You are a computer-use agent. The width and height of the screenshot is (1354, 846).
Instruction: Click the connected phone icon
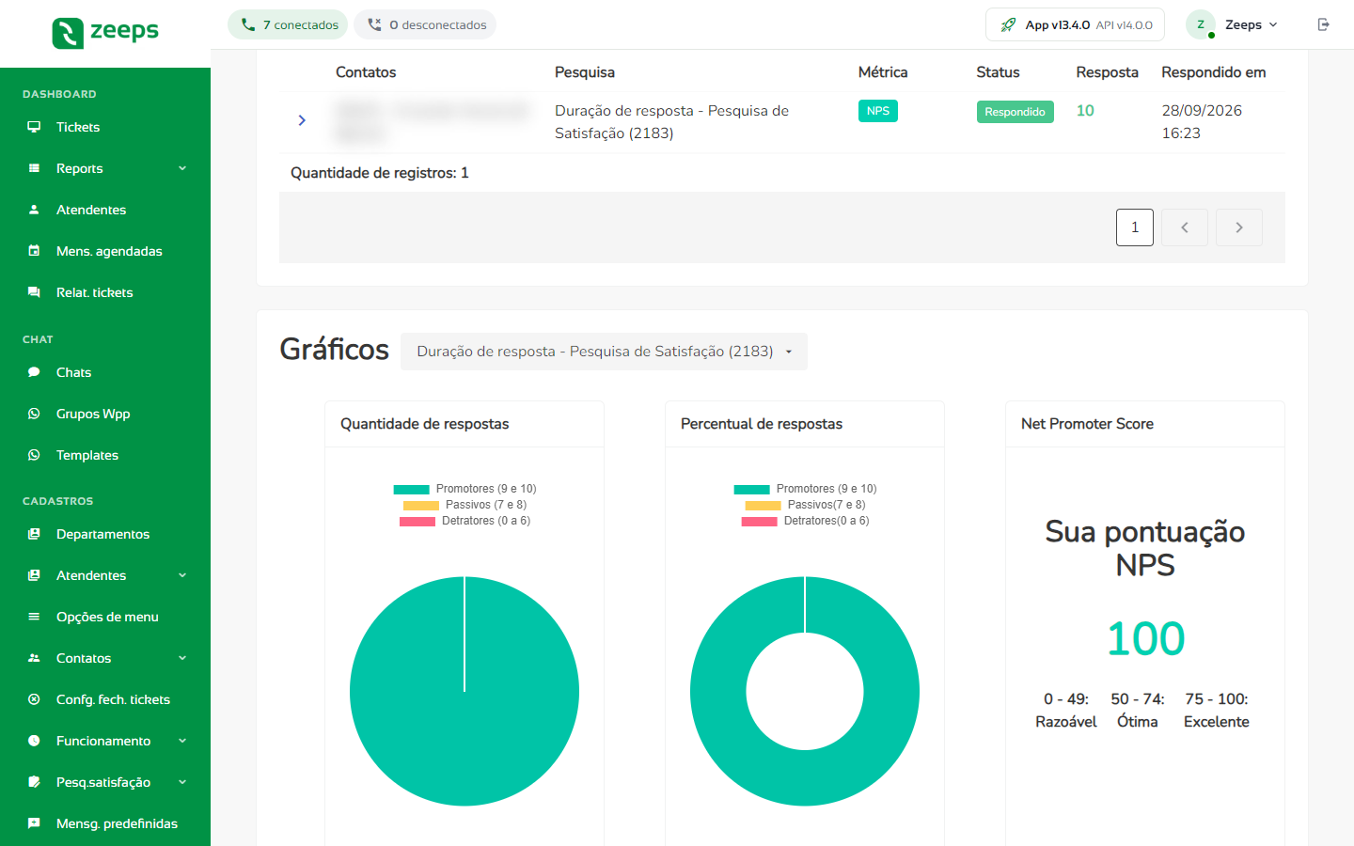[248, 24]
